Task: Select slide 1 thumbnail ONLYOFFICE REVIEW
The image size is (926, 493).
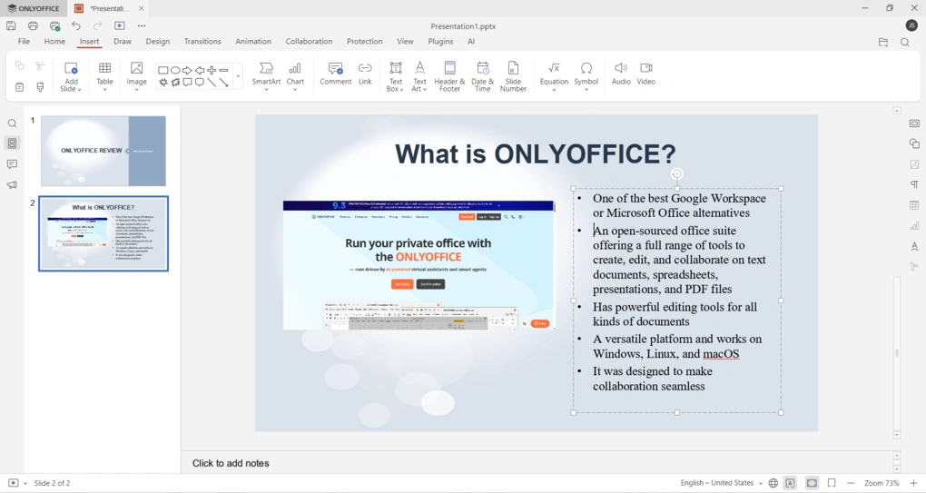Action: point(103,151)
